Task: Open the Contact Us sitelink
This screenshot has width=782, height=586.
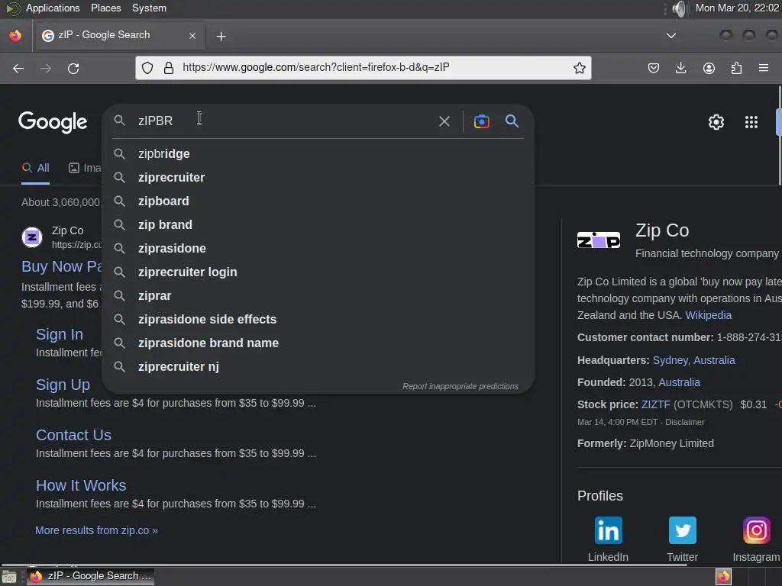Action: (x=73, y=435)
